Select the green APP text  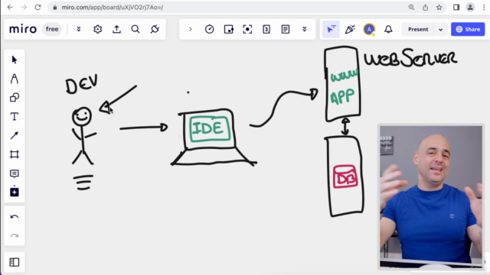342,97
